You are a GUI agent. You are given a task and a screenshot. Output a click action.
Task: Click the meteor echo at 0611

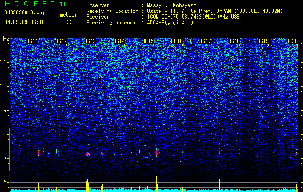pyautogui.click(x=38, y=151)
